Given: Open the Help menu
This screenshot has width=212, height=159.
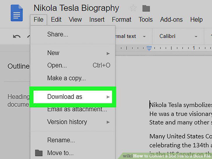Looking at the screenshot, I should 196,20.
